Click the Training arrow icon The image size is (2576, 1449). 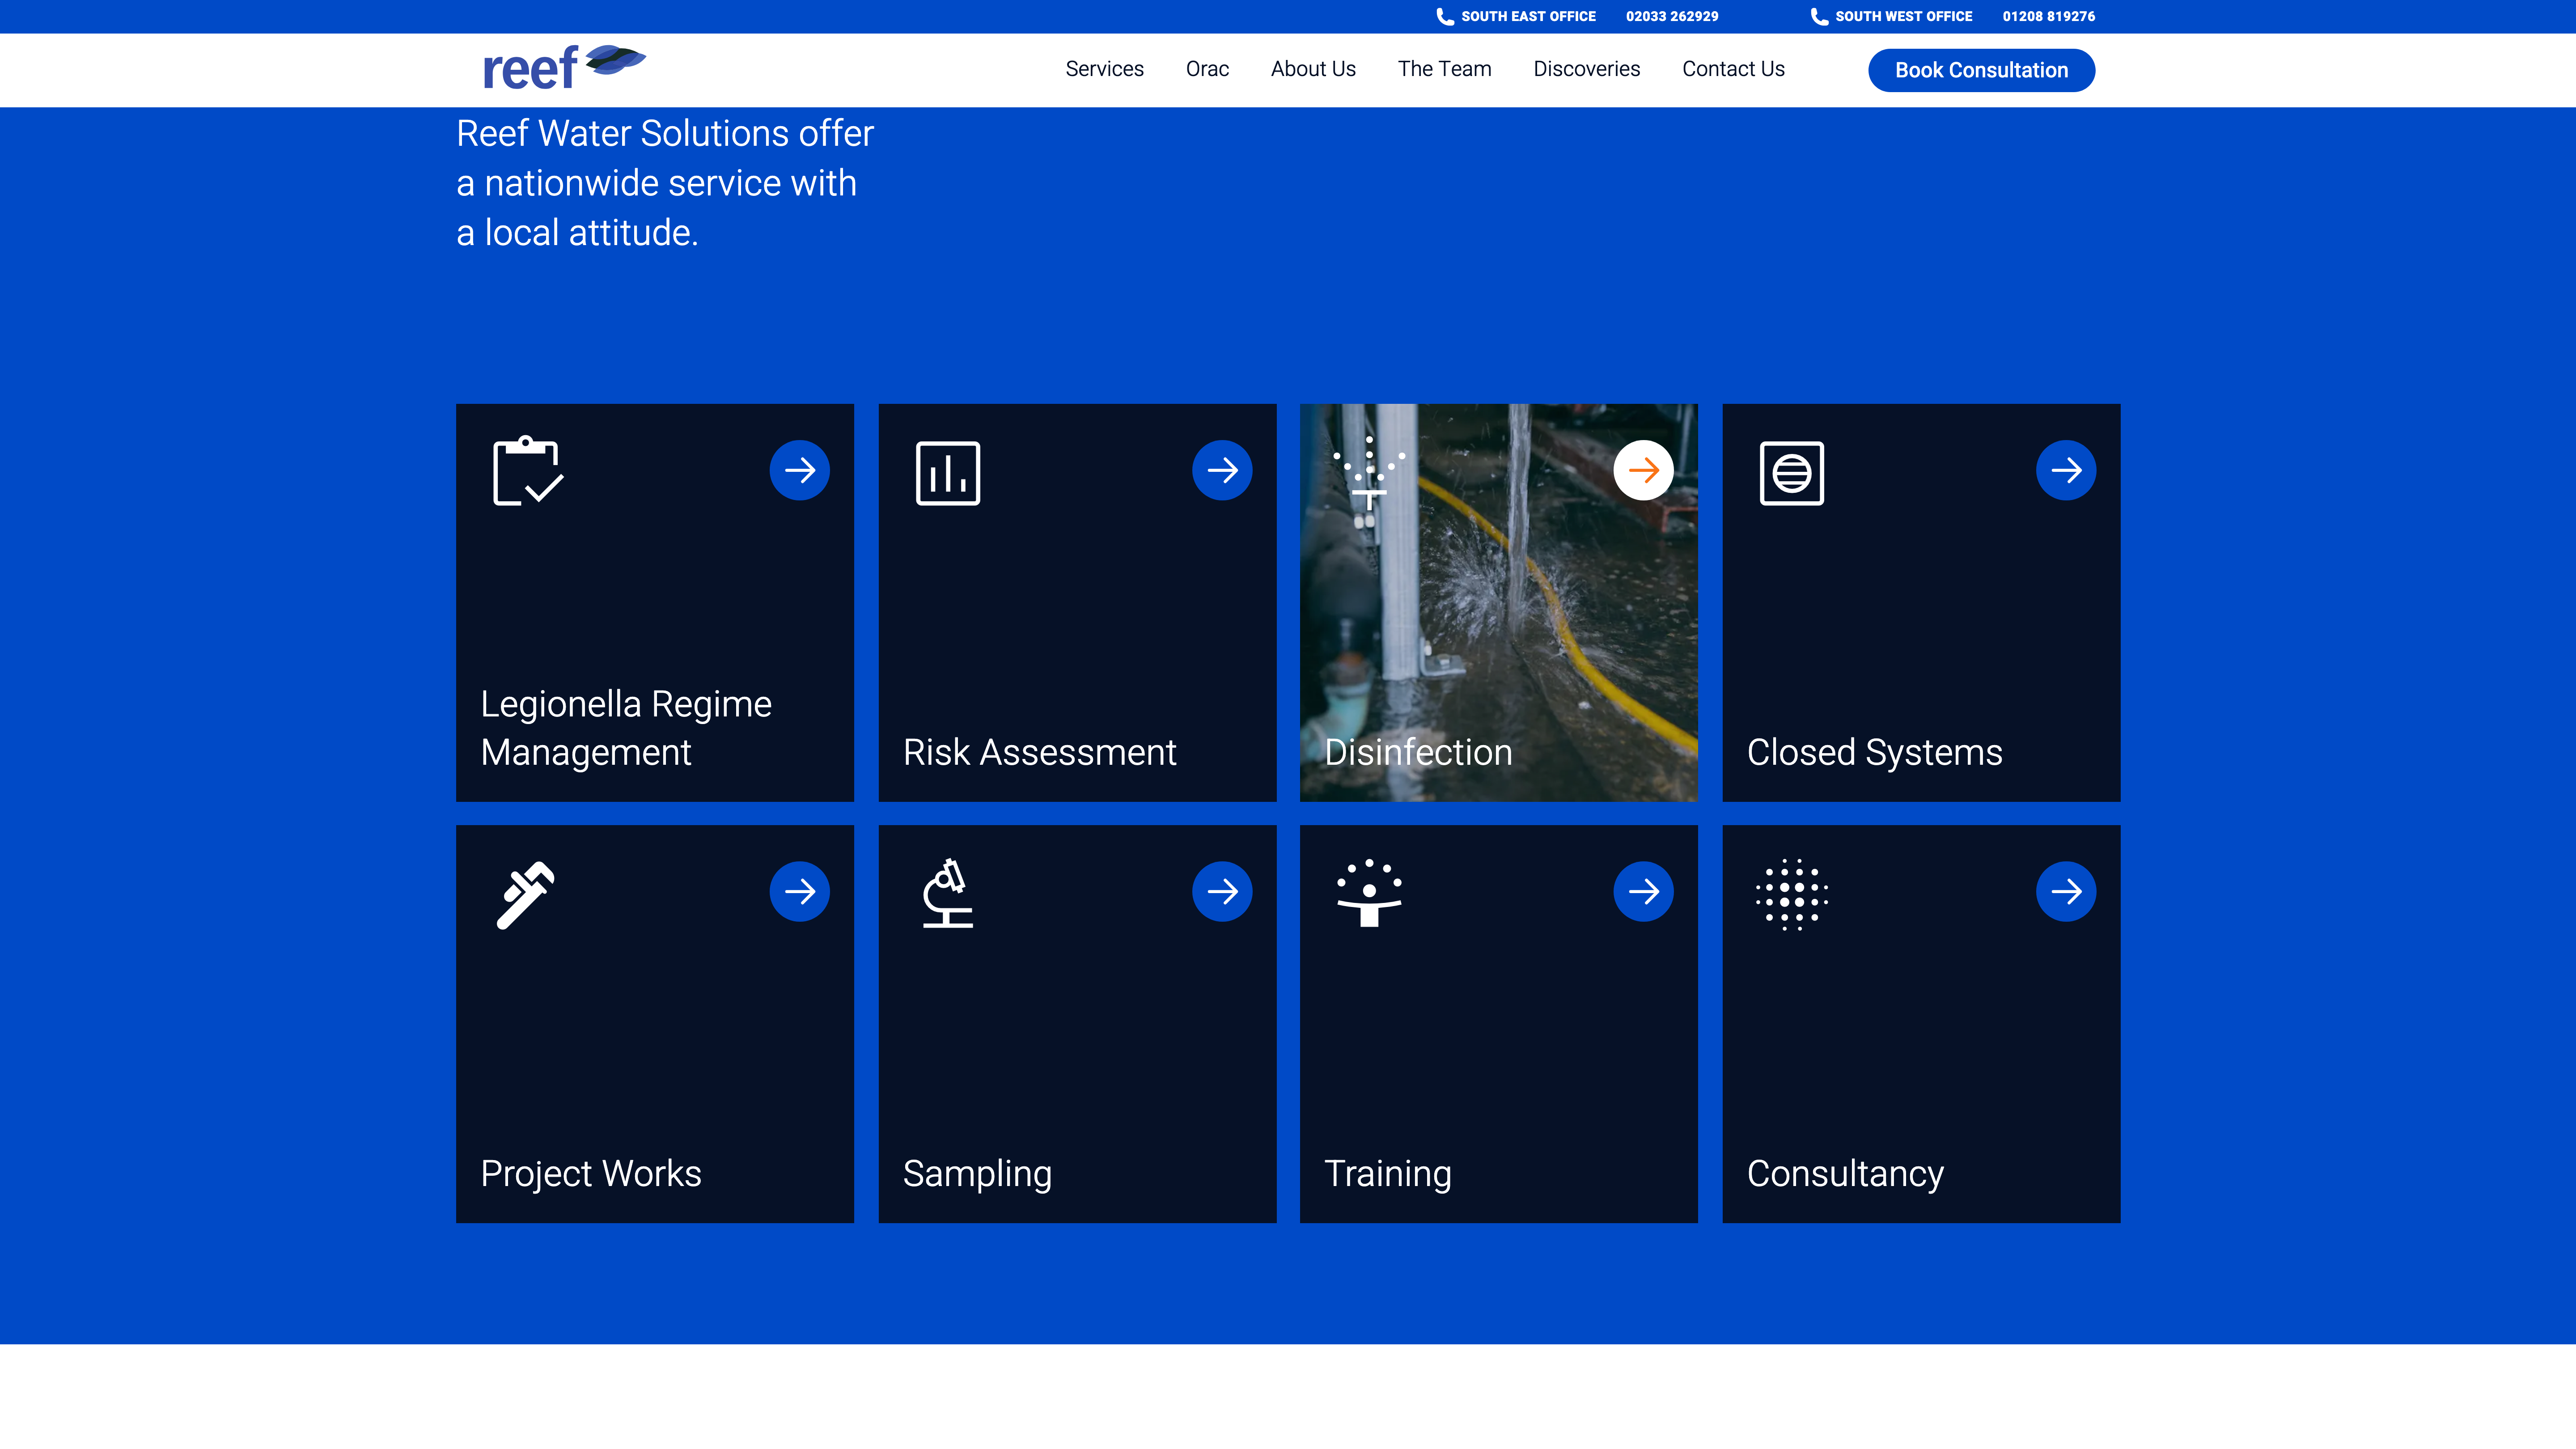coord(1643,891)
